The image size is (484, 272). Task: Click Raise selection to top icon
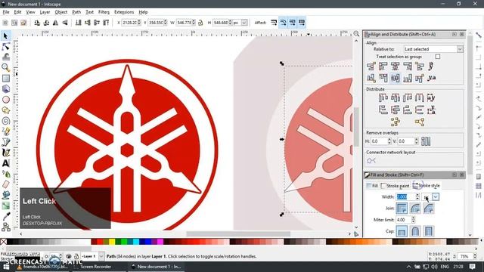(106, 23)
